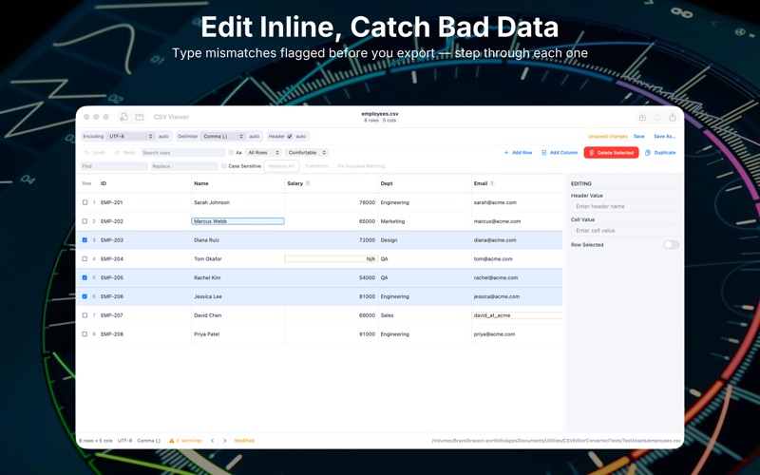Focus the Search rows input field
Image resolution: width=760 pixels, height=475 pixels.
tap(183, 153)
